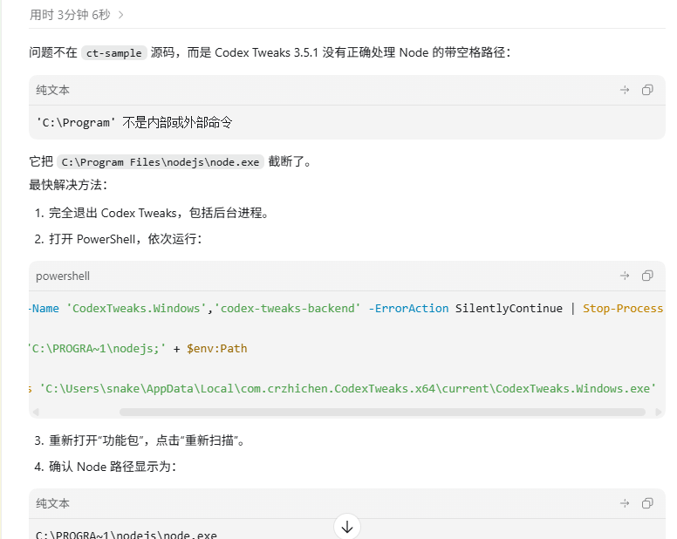
Task: Click step 4 确认 Node 路径显示为 text
Action: pos(113,467)
